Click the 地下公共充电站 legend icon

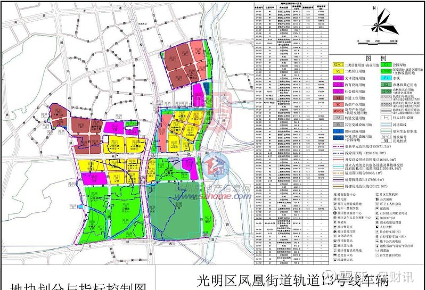click(377, 241)
